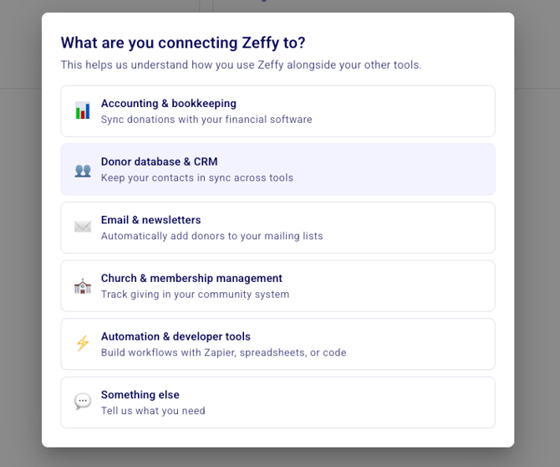Click 'Keep your contacts in sync' description

pos(197,177)
